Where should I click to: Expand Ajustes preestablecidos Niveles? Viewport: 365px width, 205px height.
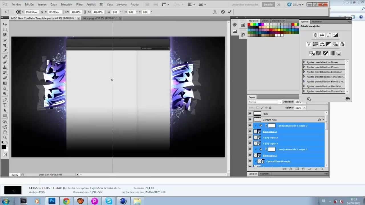pyautogui.click(x=304, y=62)
